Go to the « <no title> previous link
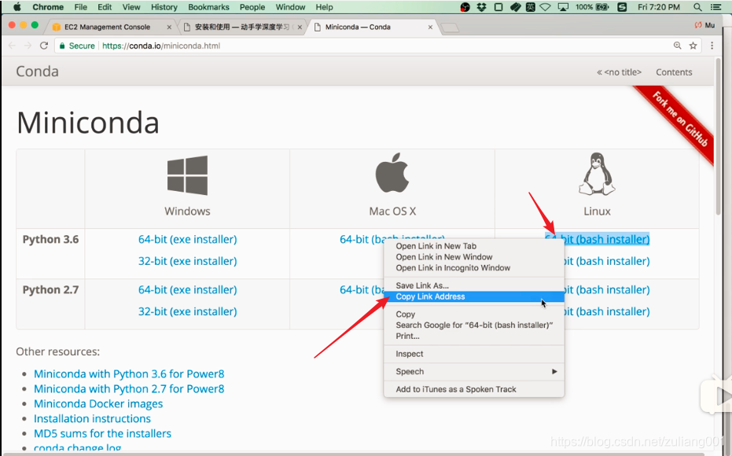 point(619,72)
